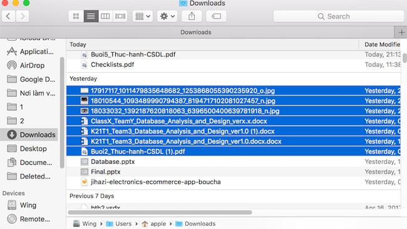The height and width of the screenshot is (229, 407).
Task: Click the horizontal scrollbar of file list
Action: tap(160, 212)
